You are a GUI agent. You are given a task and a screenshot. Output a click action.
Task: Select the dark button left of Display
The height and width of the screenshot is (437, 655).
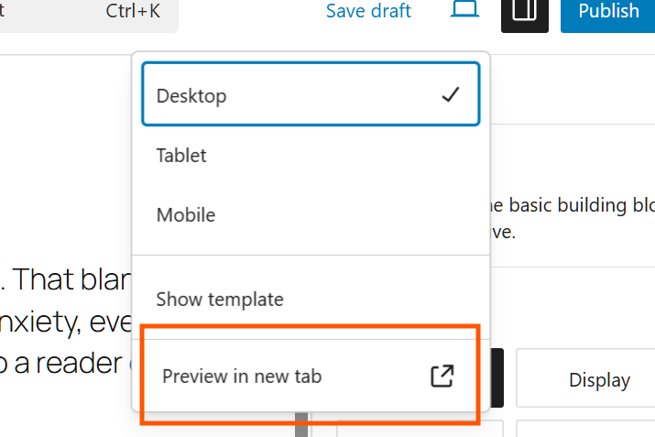[498, 377]
